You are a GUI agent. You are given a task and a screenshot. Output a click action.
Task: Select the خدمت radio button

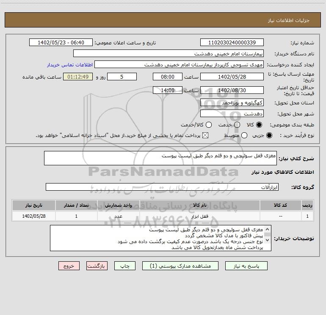pyautogui.click(x=237, y=125)
